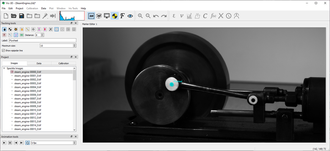Click the X delete marker tool in Tracking tools
The width and height of the screenshot is (330, 151).
[x=51, y=29]
